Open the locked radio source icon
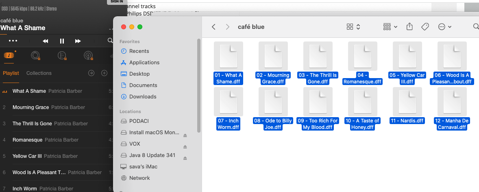The width and height of the screenshot is (479, 192). [89, 55]
